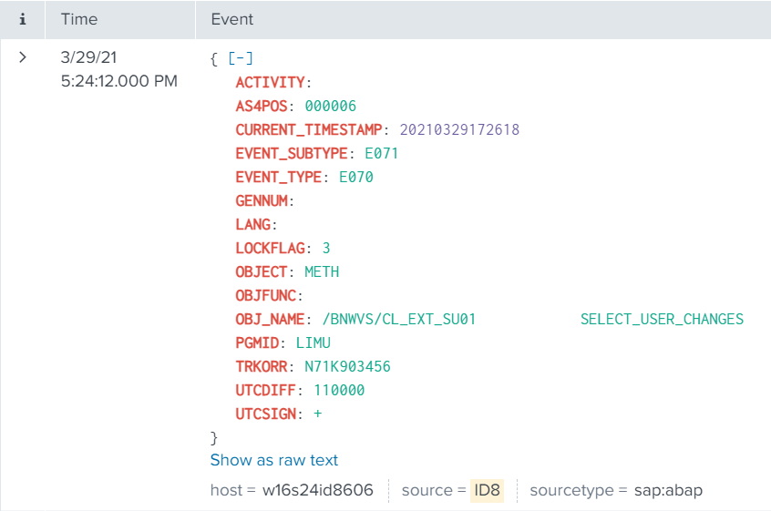Image resolution: width=771 pixels, height=511 pixels.
Task: Select EVENT_SUBTYPE value E071
Action: (381, 153)
